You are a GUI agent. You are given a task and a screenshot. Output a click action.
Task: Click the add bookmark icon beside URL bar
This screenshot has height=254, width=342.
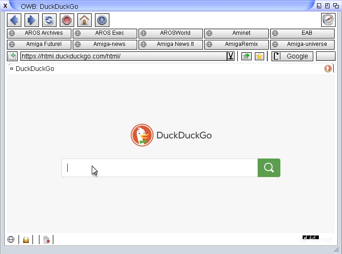pos(247,56)
